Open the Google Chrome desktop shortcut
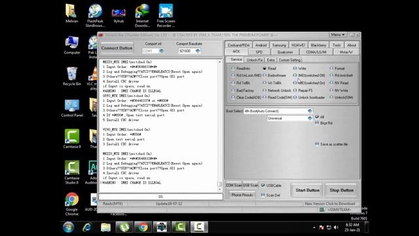 71,204
